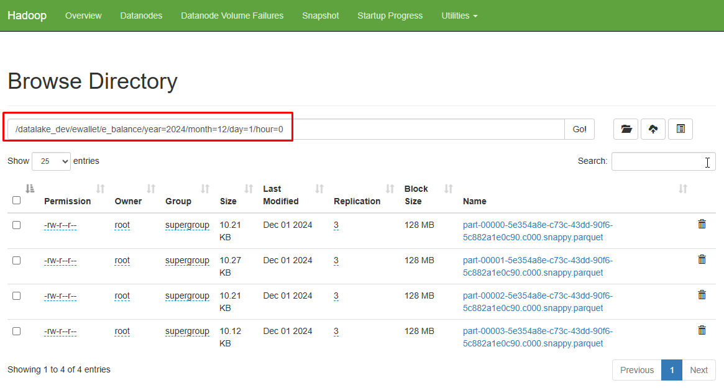This screenshot has width=724, height=388.
Task: Delete part-00000 file using trash icon
Action: point(702,224)
